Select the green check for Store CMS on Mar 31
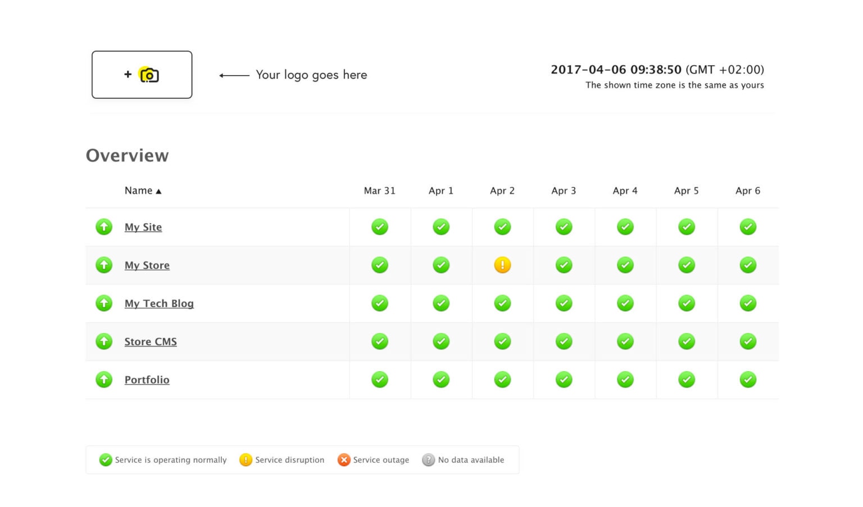Viewport: 863px width, 507px height. click(380, 341)
